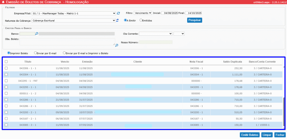Open bank lookup magnifier next to Banco
This screenshot has width=287, height=139.
pos(36,34)
